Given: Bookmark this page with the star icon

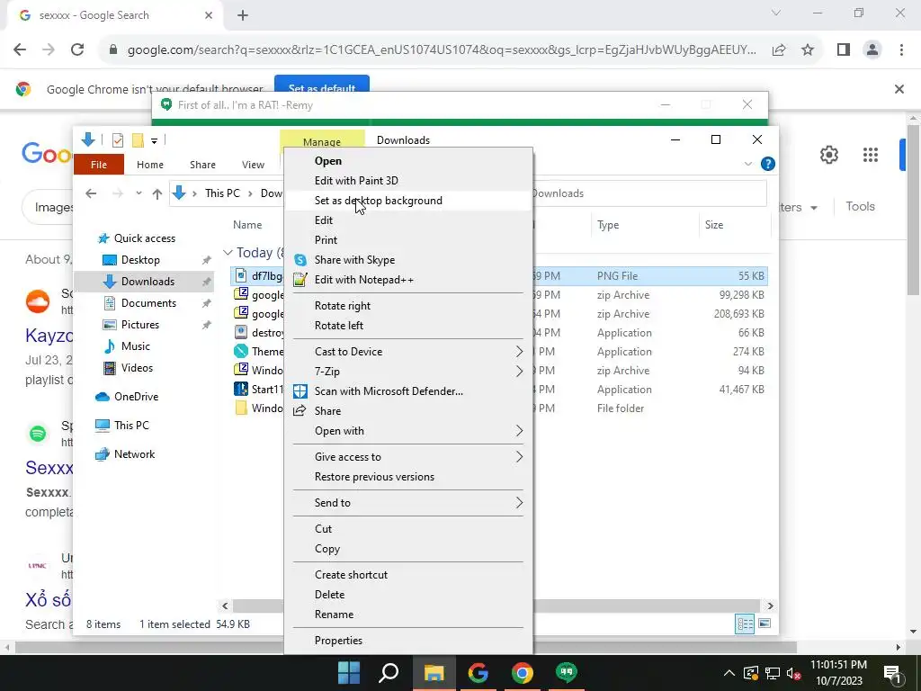Looking at the screenshot, I should click(x=808, y=50).
